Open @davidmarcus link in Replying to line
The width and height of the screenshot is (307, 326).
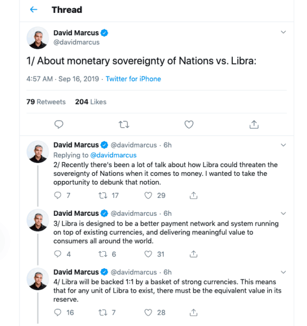coord(113,155)
